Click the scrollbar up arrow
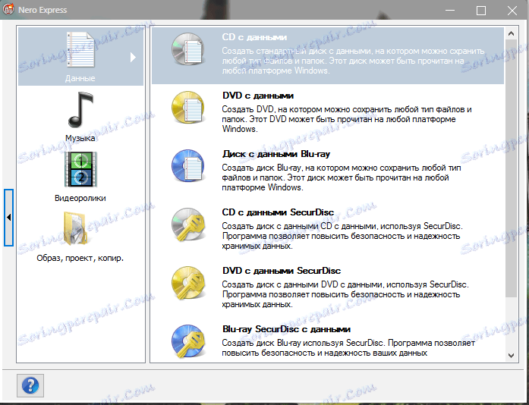 pyautogui.click(x=511, y=33)
